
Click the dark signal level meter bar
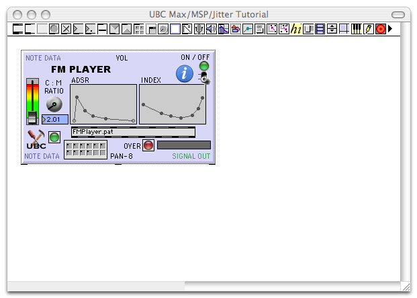pyautogui.click(x=184, y=145)
